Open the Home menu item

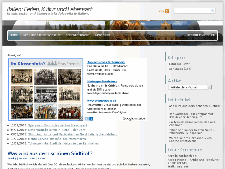point(14,35)
